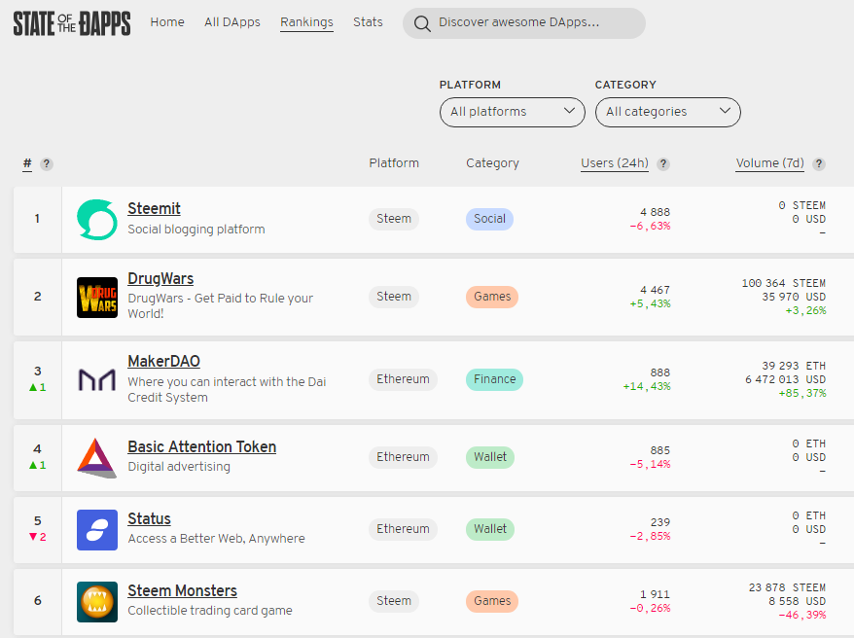Open the Steem Monsters icon
The image size is (854, 638).
click(97, 601)
